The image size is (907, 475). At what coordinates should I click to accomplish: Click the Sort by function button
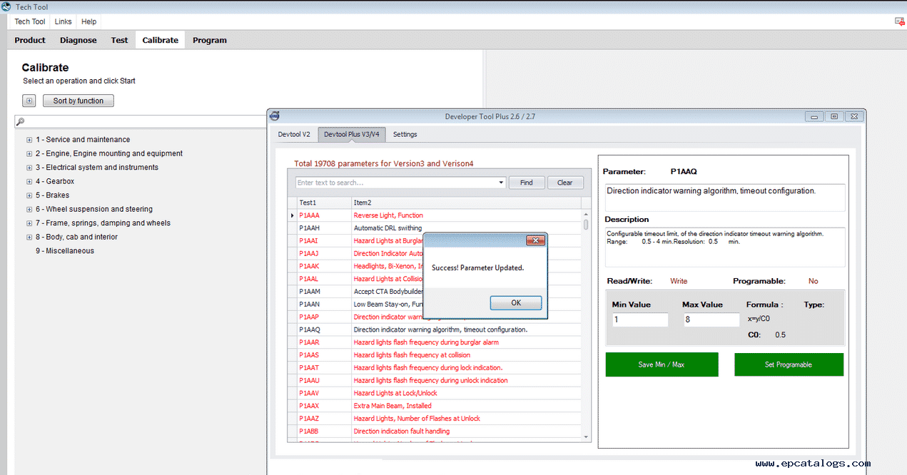coord(78,101)
